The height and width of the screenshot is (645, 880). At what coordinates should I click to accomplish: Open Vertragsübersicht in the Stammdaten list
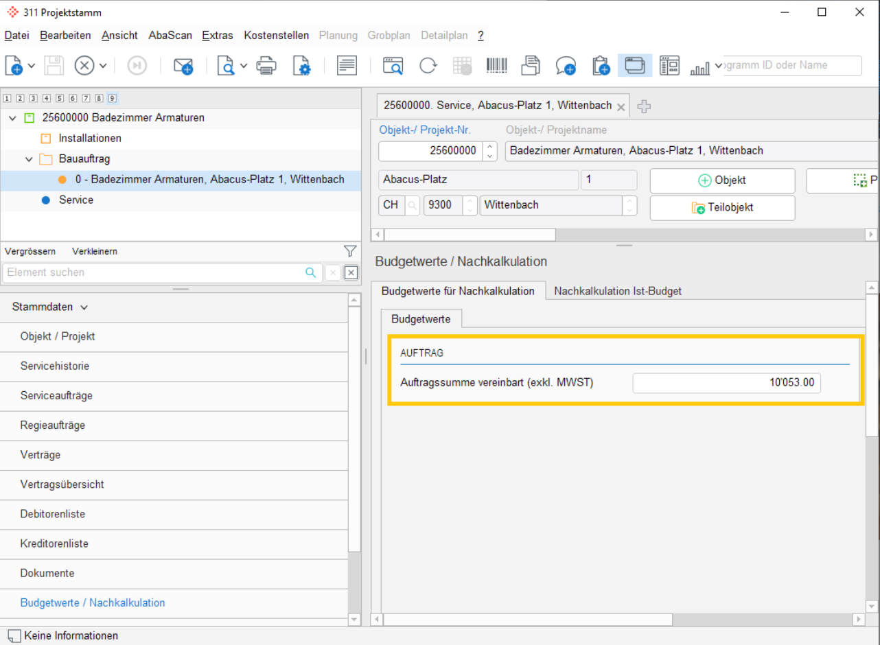coord(174,484)
